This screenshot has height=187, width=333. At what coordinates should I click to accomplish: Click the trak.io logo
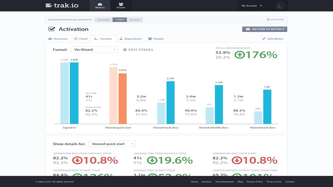62,5
